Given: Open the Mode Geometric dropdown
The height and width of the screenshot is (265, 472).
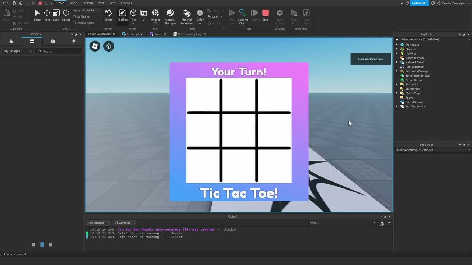Looking at the screenshot, I should point(90,10).
